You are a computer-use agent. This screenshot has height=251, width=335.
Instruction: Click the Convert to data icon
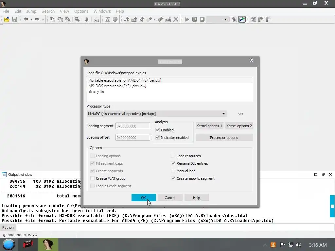[x=134, y=19]
